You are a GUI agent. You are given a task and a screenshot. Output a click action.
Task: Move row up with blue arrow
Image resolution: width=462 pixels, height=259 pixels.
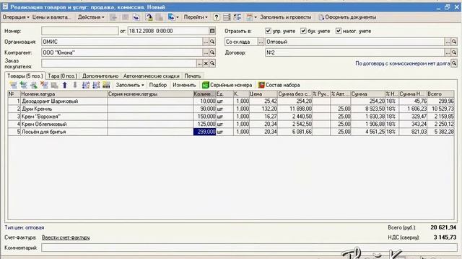[65, 85]
